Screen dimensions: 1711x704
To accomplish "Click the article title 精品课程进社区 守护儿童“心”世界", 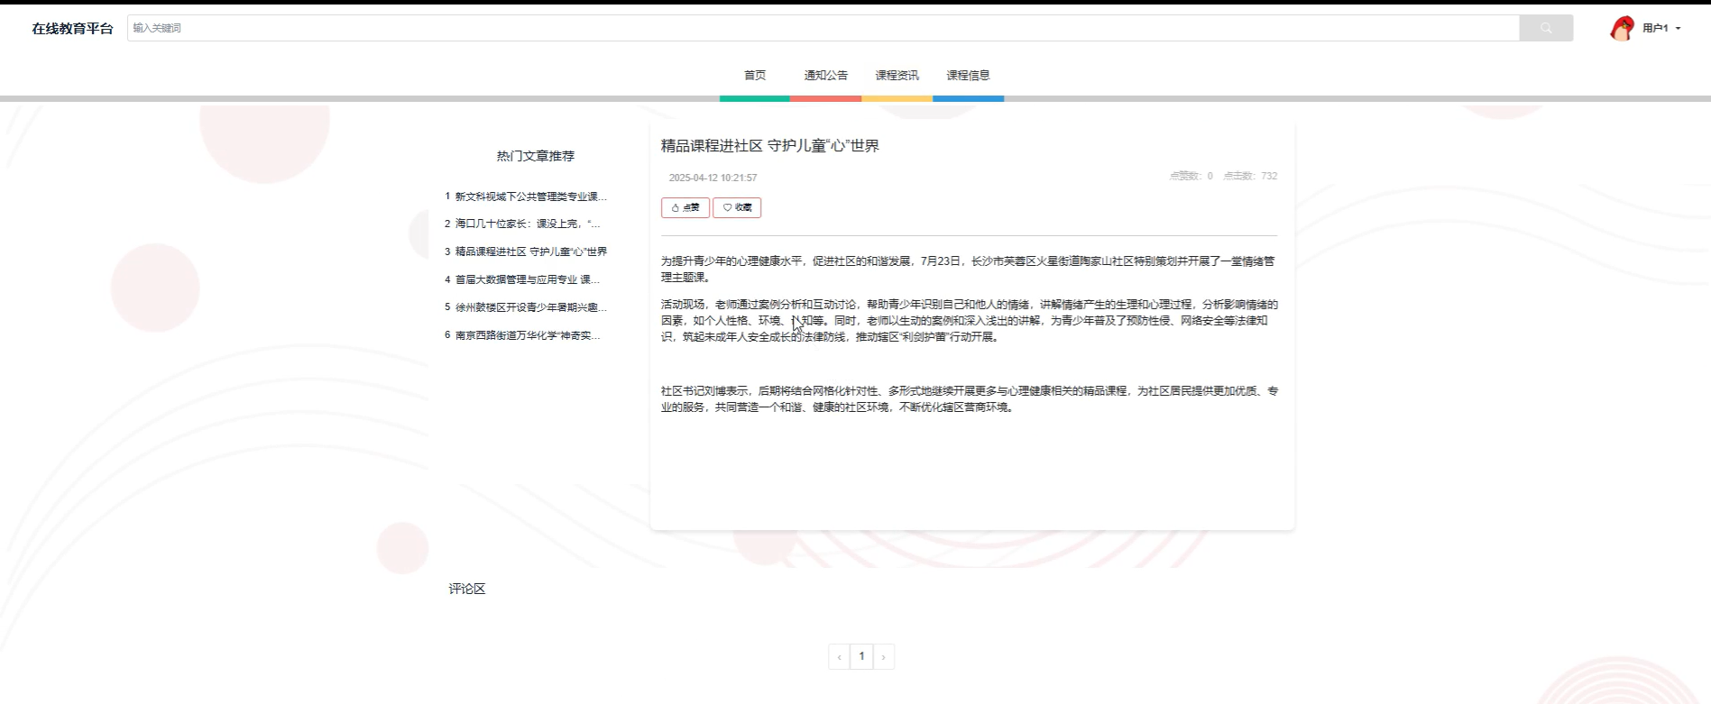I will 770,146.
